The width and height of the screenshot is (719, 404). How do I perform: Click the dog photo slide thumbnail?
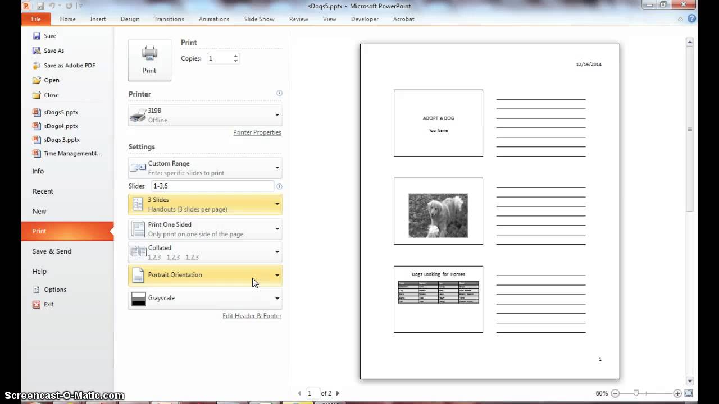pos(438,211)
